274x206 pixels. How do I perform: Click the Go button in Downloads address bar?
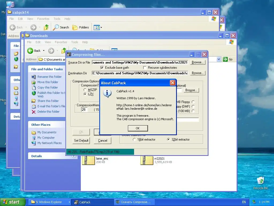point(228,59)
